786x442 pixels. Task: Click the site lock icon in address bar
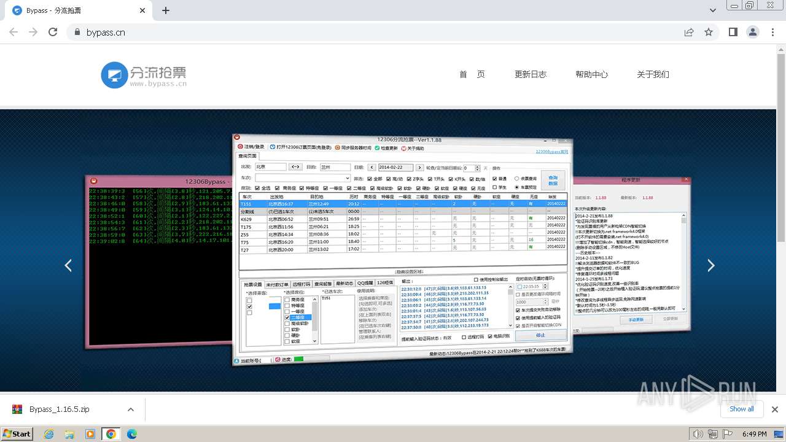tap(77, 33)
